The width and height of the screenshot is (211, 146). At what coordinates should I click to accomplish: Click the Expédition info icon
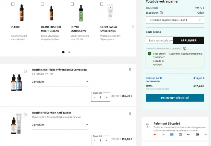point(161,13)
